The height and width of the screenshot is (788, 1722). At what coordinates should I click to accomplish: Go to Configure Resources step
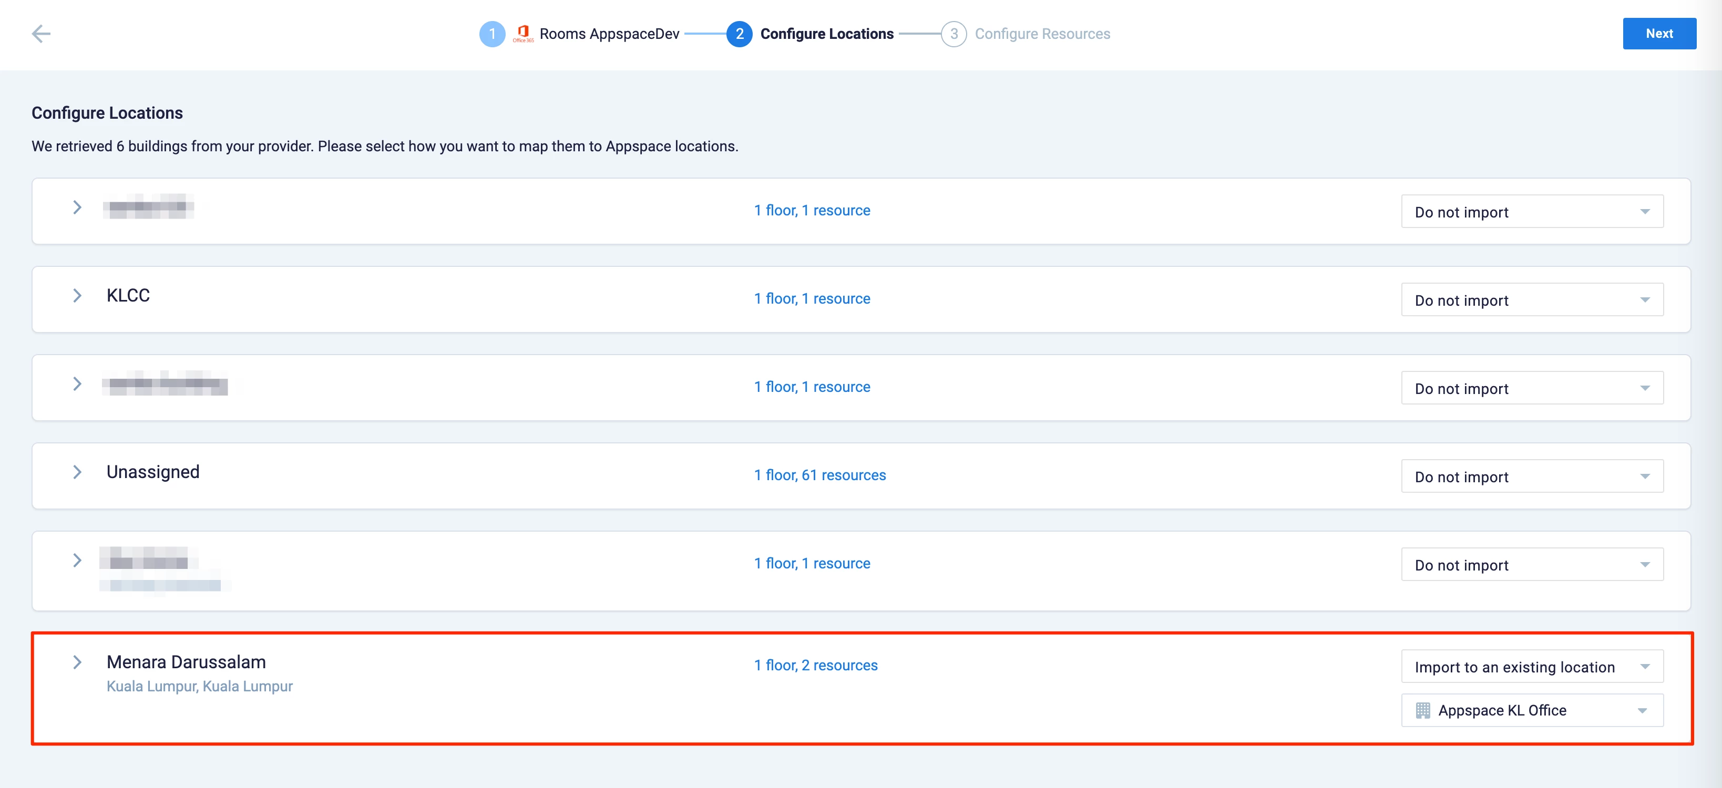[x=1041, y=34]
